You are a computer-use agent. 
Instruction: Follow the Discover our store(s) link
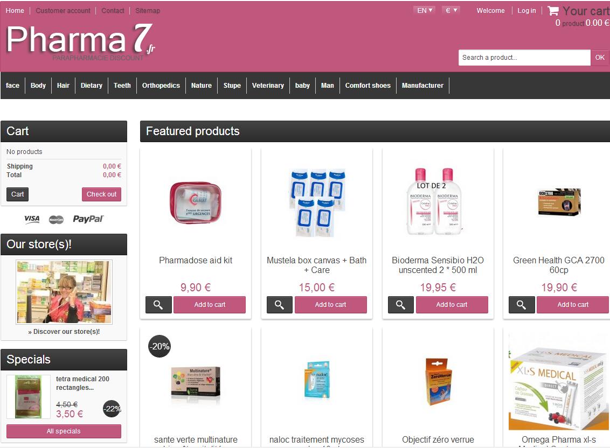(64, 332)
